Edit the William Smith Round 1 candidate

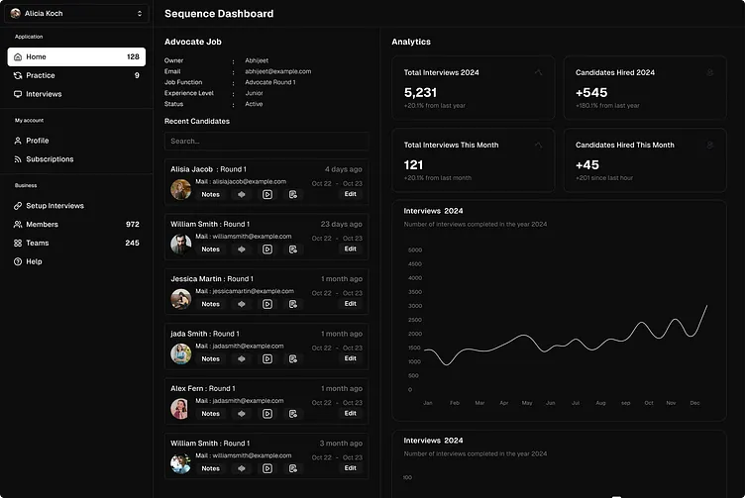(350, 249)
